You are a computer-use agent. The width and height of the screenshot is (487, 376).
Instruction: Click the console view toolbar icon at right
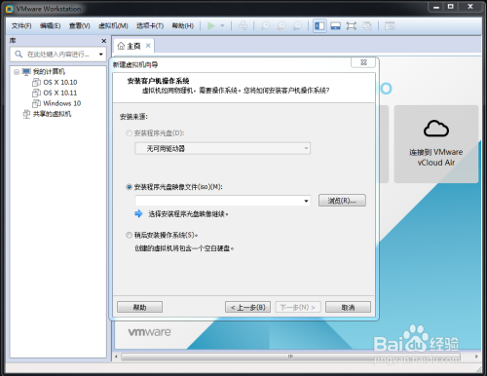pos(390,25)
